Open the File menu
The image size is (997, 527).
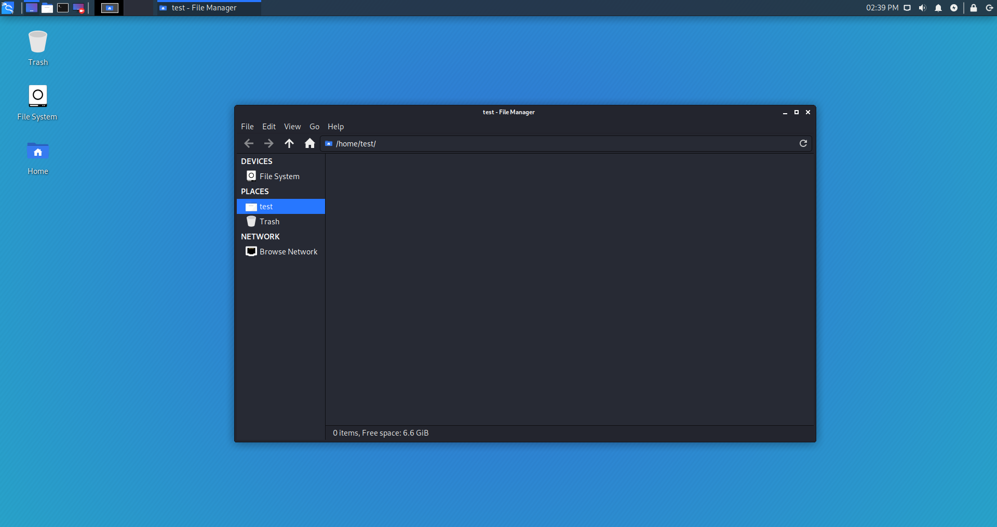coord(247,127)
